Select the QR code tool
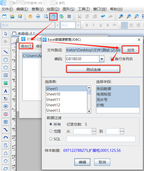Screen dimensions: 144x171 (x=6, y=122)
